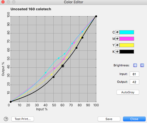Screen dimensions: 147x123
Task: Select yellow curve point near input 82
Action: (x=81, y=38)
